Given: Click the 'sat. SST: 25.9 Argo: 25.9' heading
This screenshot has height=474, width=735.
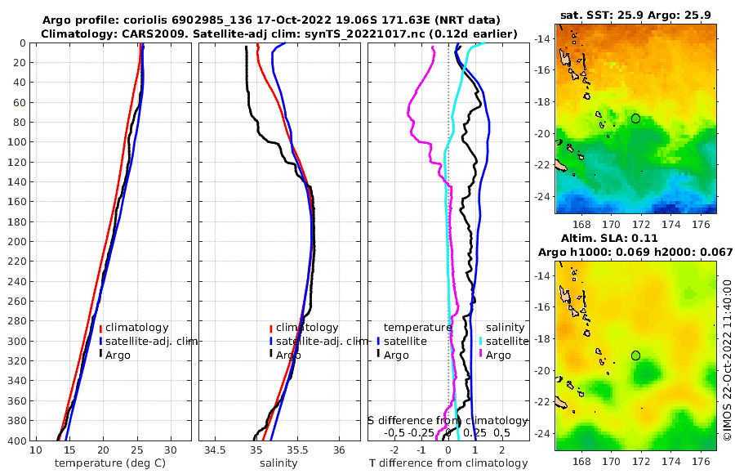Looking at the screenshot, I should [635, 15].
